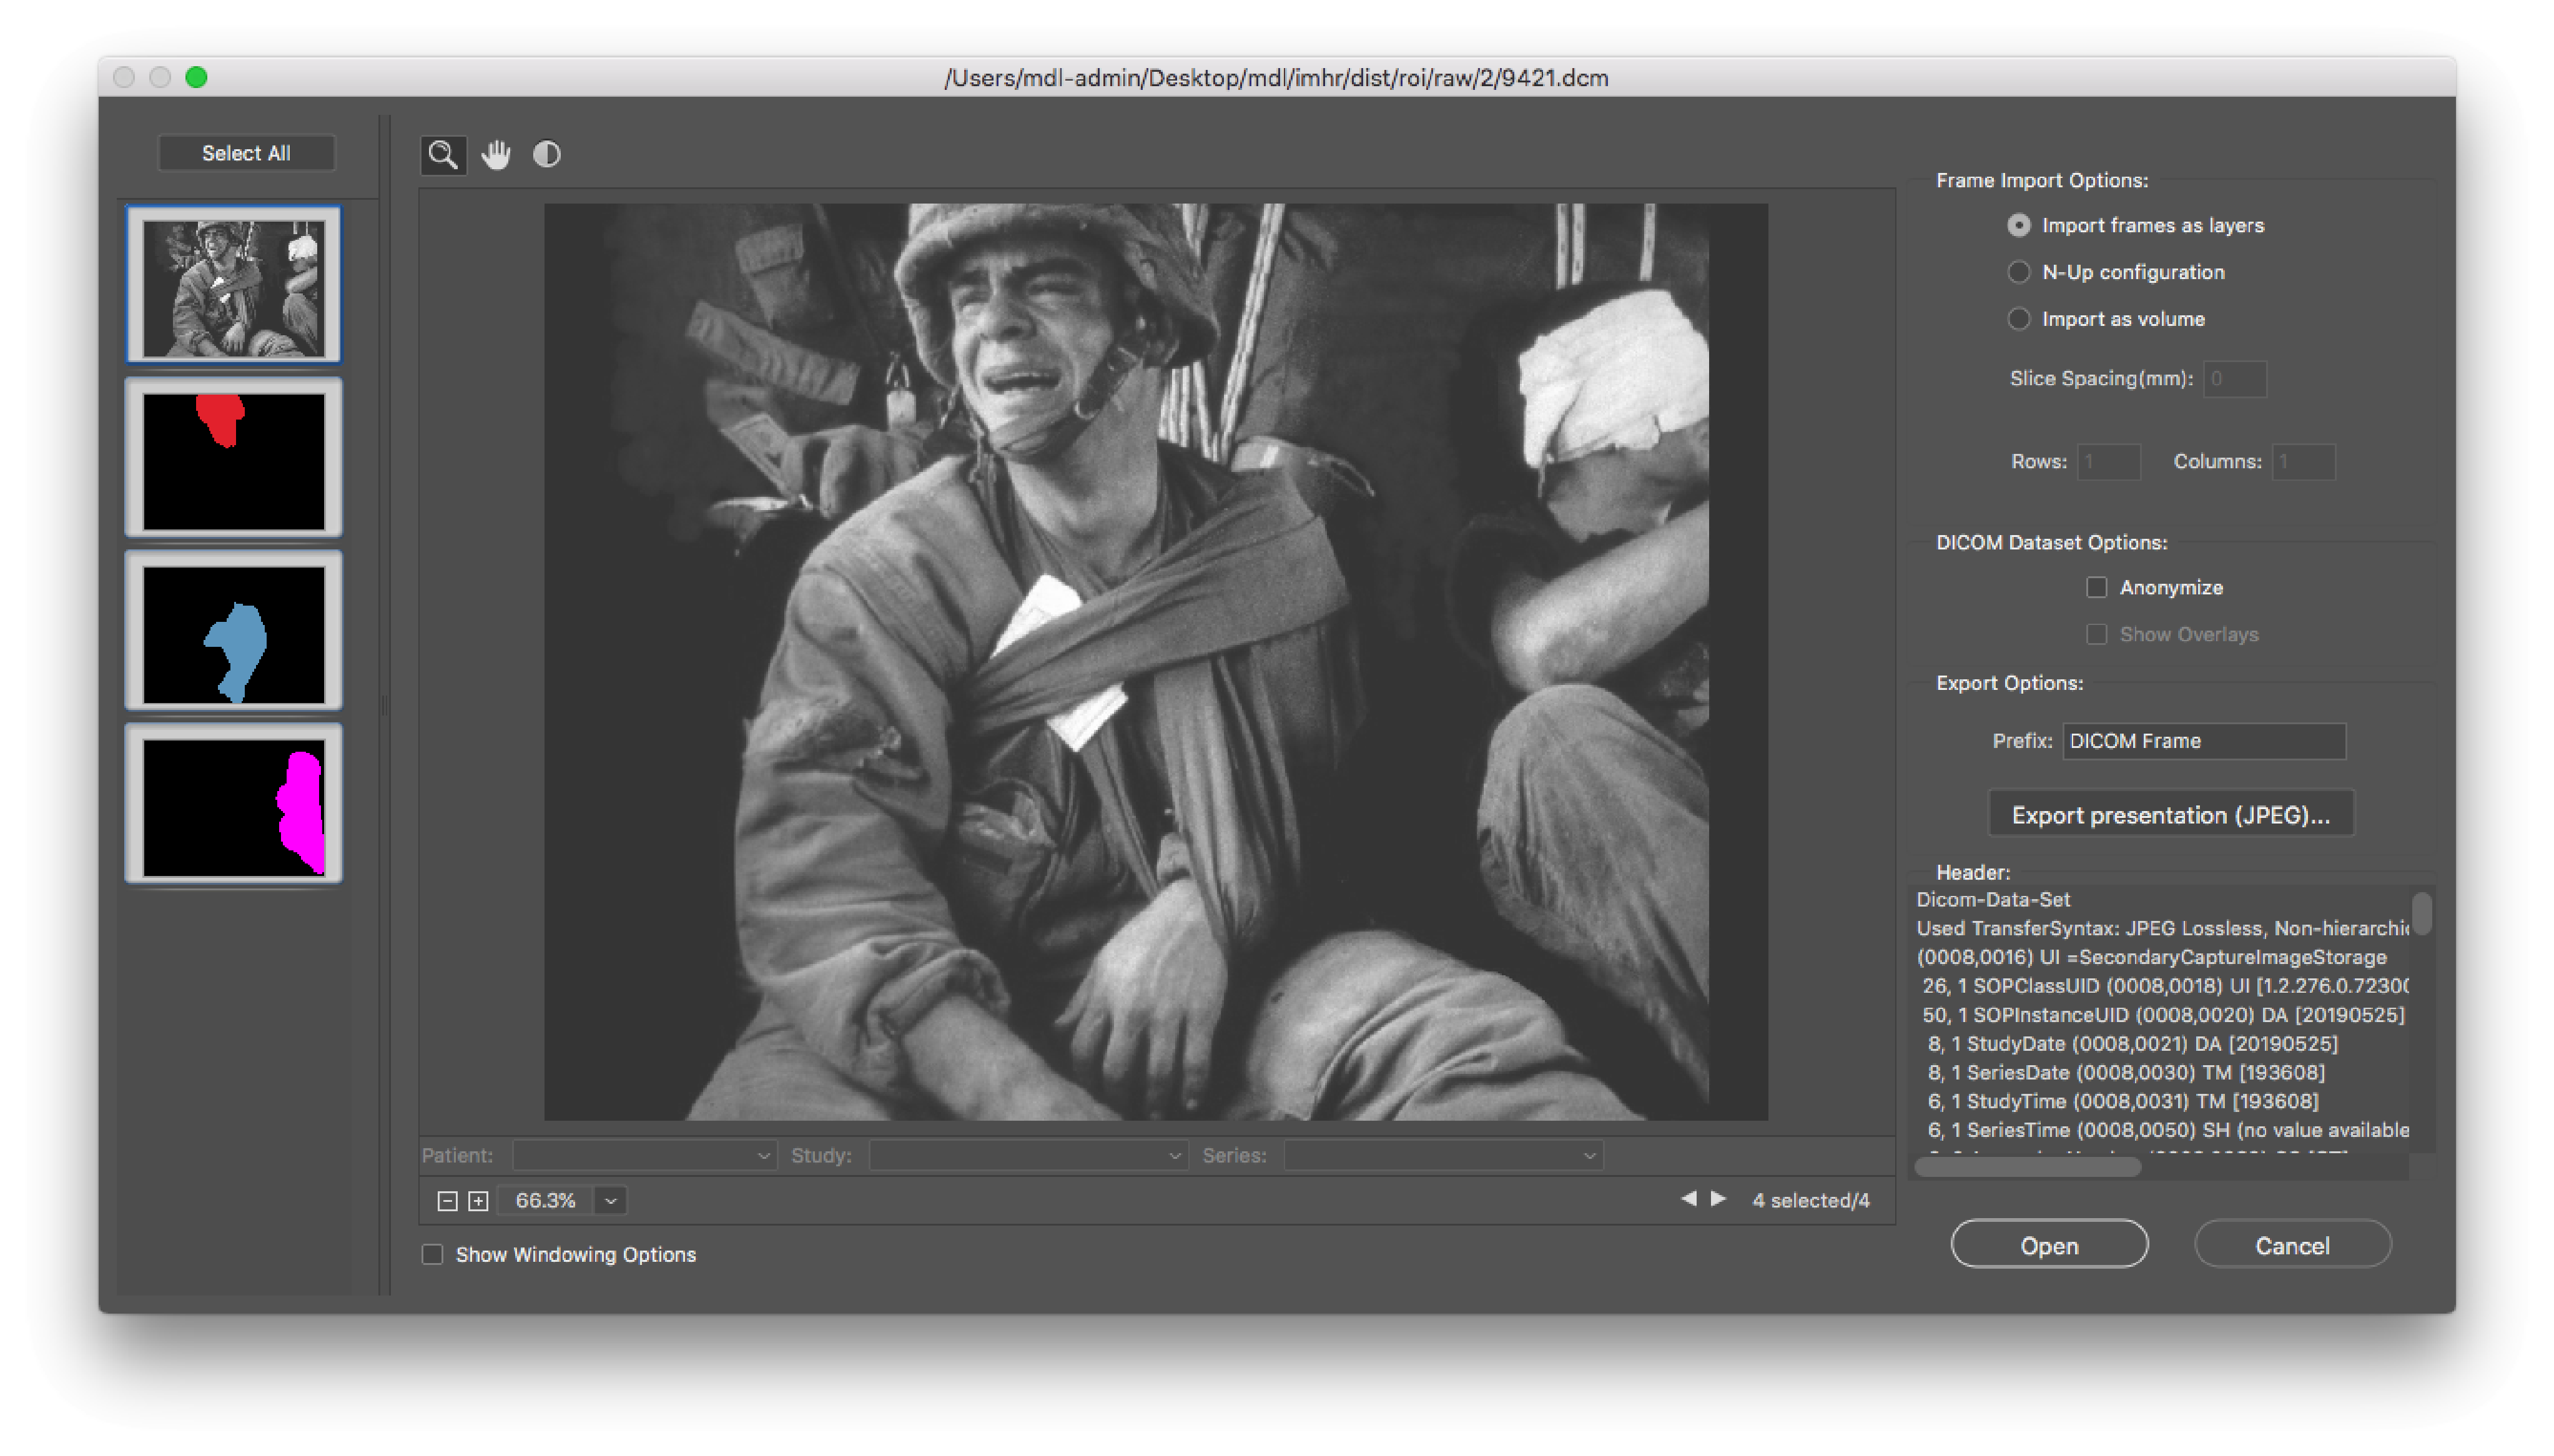Image resolution: width=2554 pixels, height=1456 pixels.
Task: Click the Rows input field
Action: click(2108, 462)
